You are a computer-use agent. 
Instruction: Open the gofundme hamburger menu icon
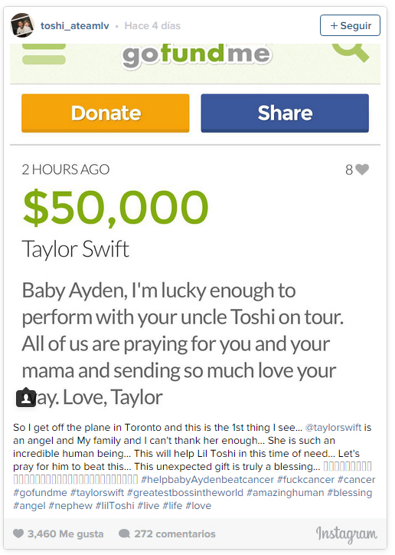[x=44, y=54]
